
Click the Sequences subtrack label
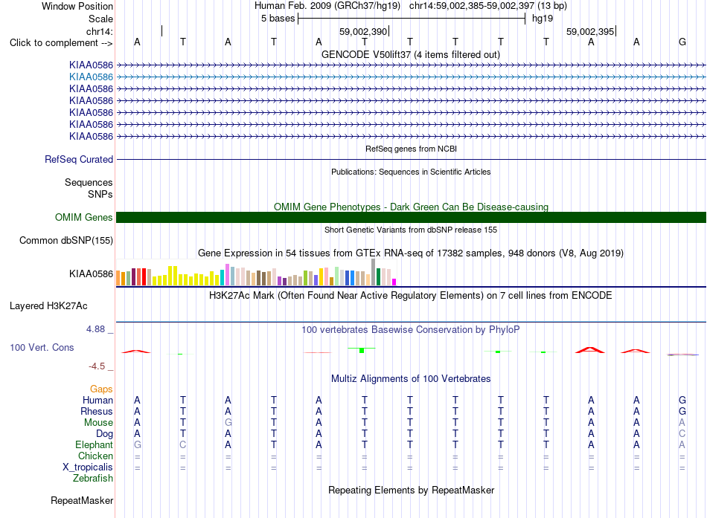[x=89, y=182]
